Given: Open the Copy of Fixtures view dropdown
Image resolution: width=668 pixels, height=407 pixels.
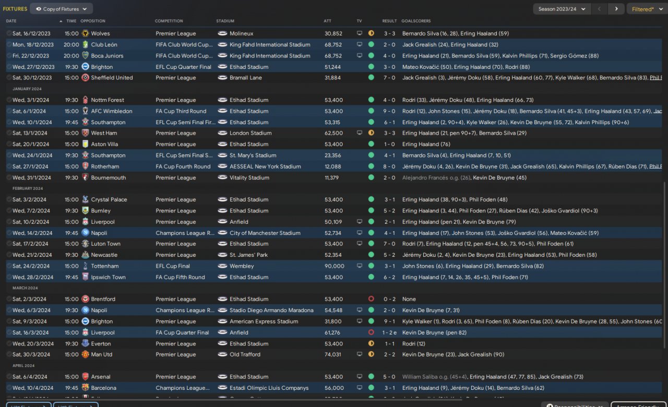Looking at the screenshot, I should 62,9.
